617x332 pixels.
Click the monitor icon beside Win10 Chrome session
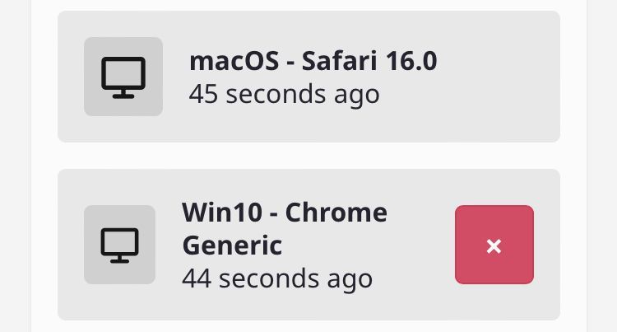tap(119, 245)
